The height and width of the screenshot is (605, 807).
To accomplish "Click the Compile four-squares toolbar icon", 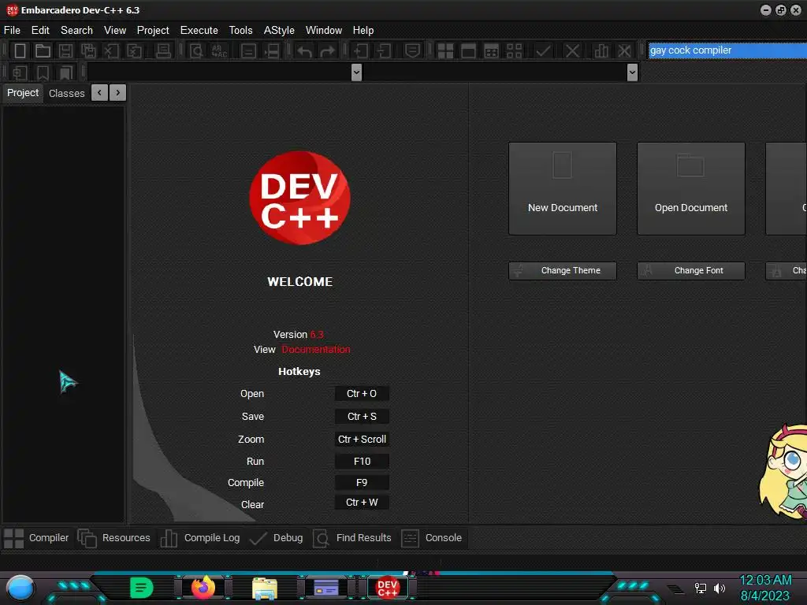I will [445, 50].
